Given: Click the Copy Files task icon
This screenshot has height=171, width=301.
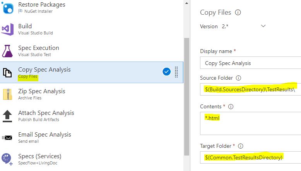Looking at the screenshot, I should [x=7, y=73].
